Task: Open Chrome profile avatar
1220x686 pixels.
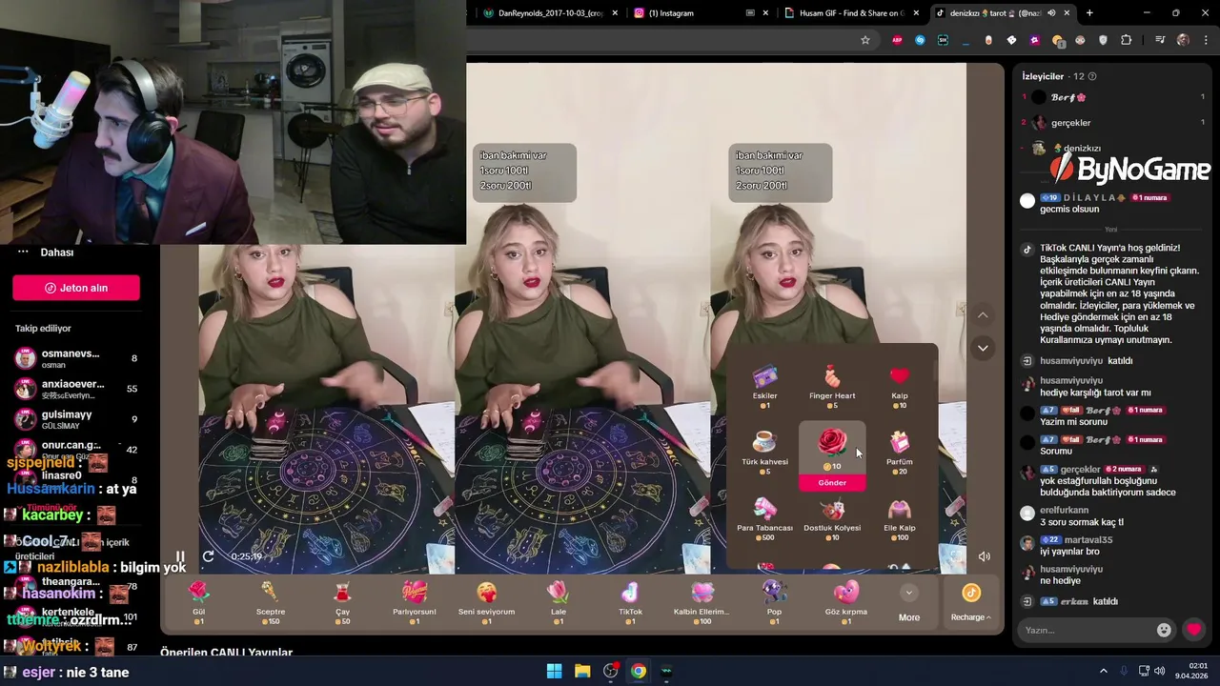Action: tap(1183, 40)
